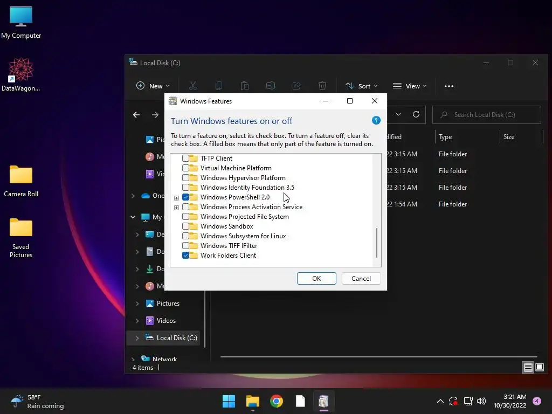Open notification center badge
This screenshot has width=552, height=414.
point(537,401)
